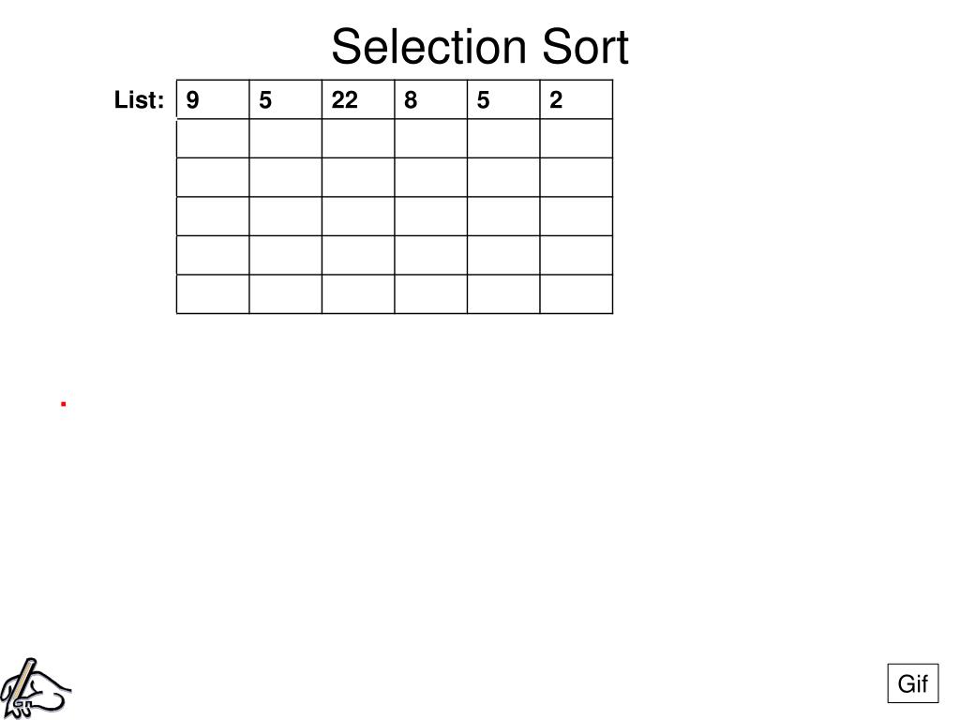Click the small red dot marker
The width and height of the screenshot is (960, 720).
click(x=63, y=403)
